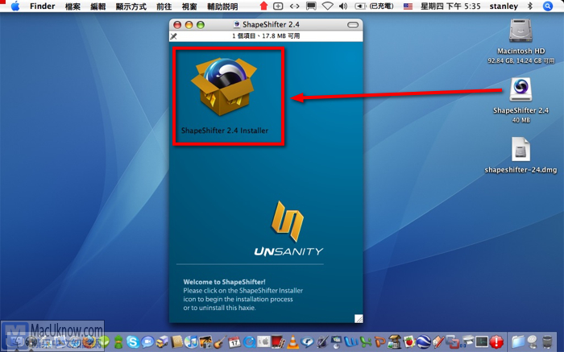Viewport: 564px width, 352px height.
Task: Zoom the ShapeShifter 2.4 window with green button
Action: 201,24
